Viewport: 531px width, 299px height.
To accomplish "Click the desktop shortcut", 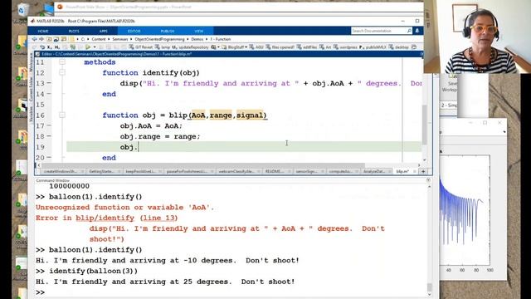I will point(399,47).
